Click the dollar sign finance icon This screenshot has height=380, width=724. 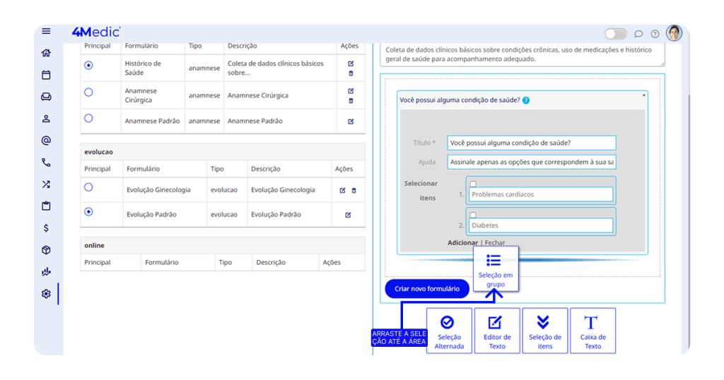[46, 228]
